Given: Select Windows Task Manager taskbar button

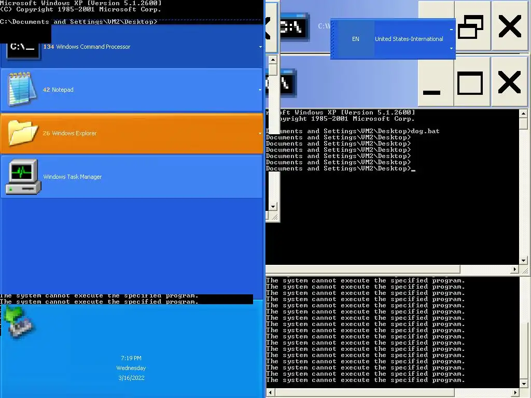Looking at the screenshot, I should coord(132,177).
